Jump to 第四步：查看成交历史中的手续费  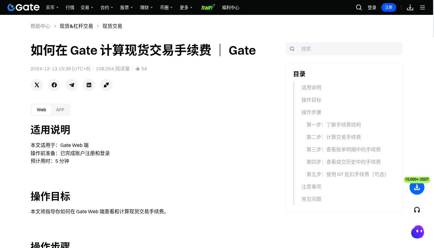coord(343,162)
